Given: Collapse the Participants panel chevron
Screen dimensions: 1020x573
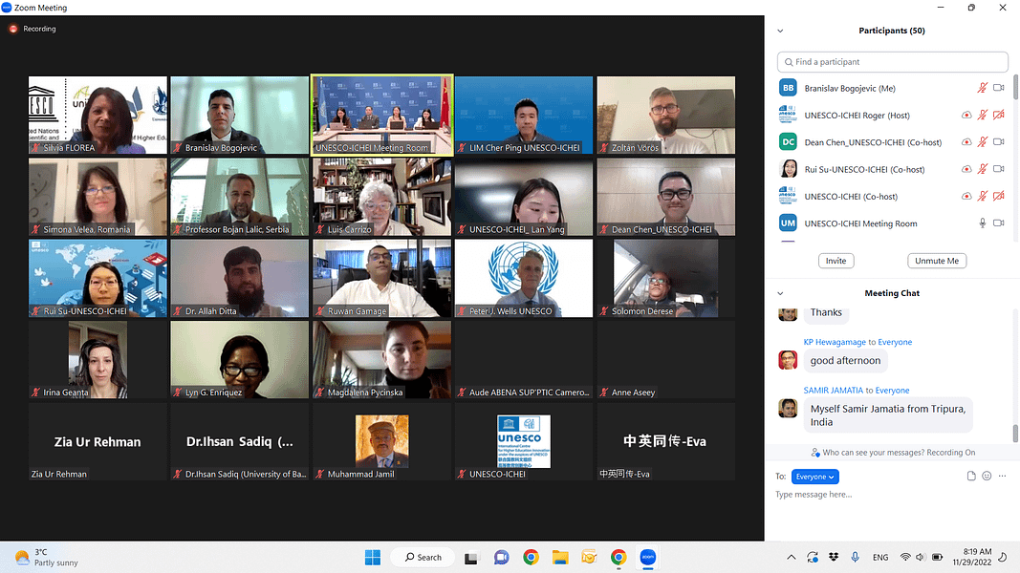Looking at the screenshot, I should click(x=780, y=31).
